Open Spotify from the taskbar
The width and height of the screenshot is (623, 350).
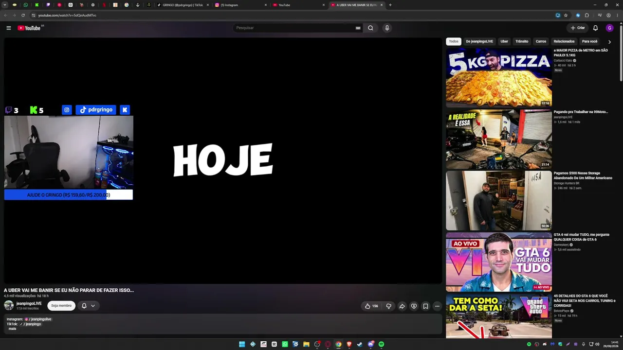click(x=381, y=344)
